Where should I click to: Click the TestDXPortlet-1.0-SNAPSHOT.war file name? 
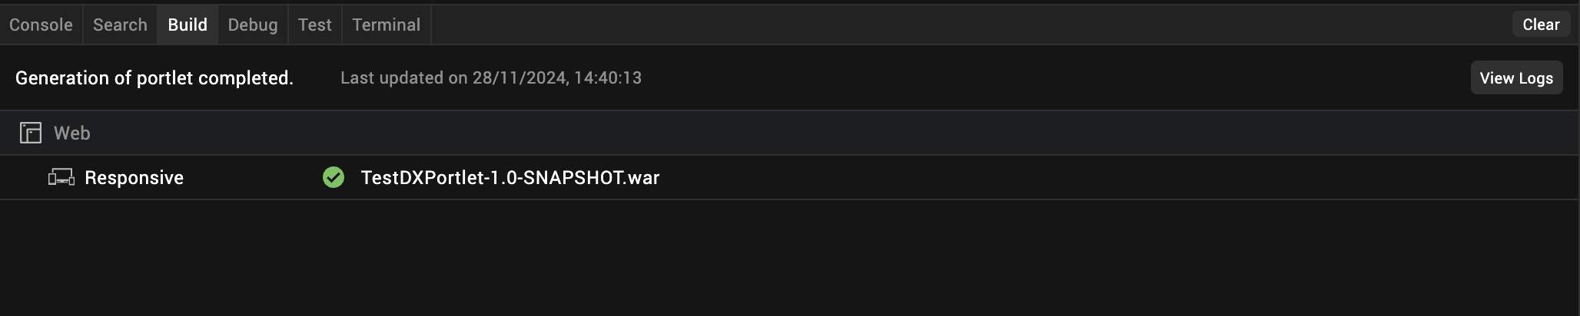510,178
